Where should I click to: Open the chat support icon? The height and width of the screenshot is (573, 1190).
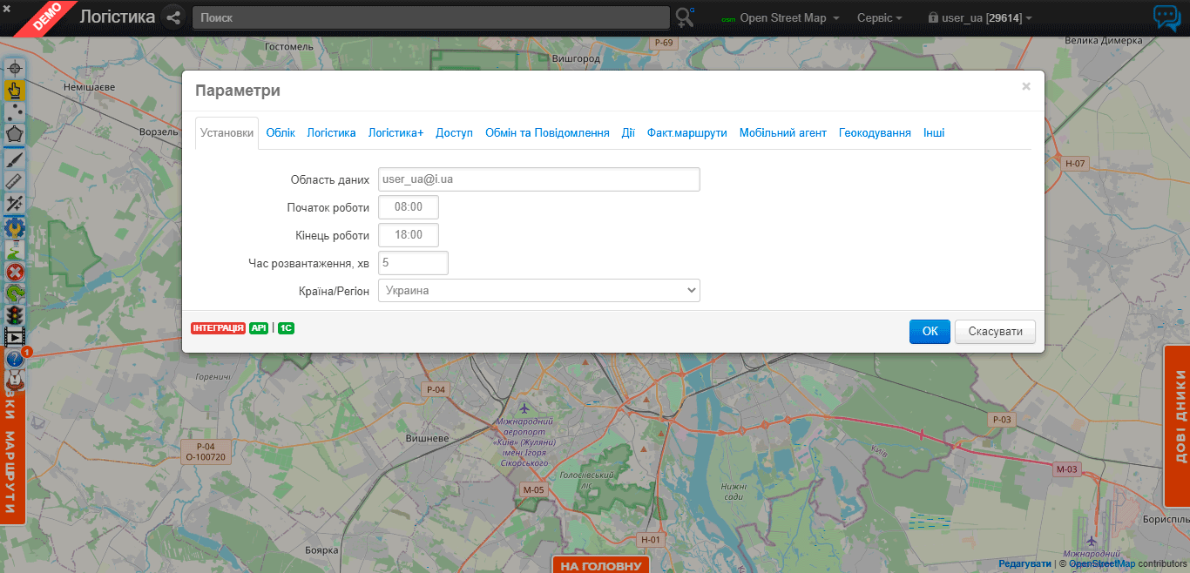(x=1166, y=18)
